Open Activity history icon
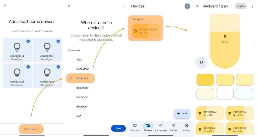The width and height of the screenshot is (257, 137). [173, 127]
